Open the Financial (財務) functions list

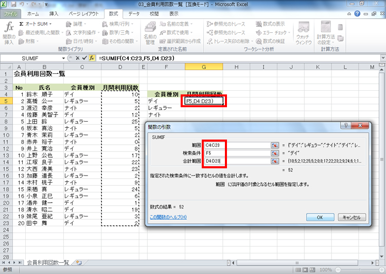click(28, 41)
